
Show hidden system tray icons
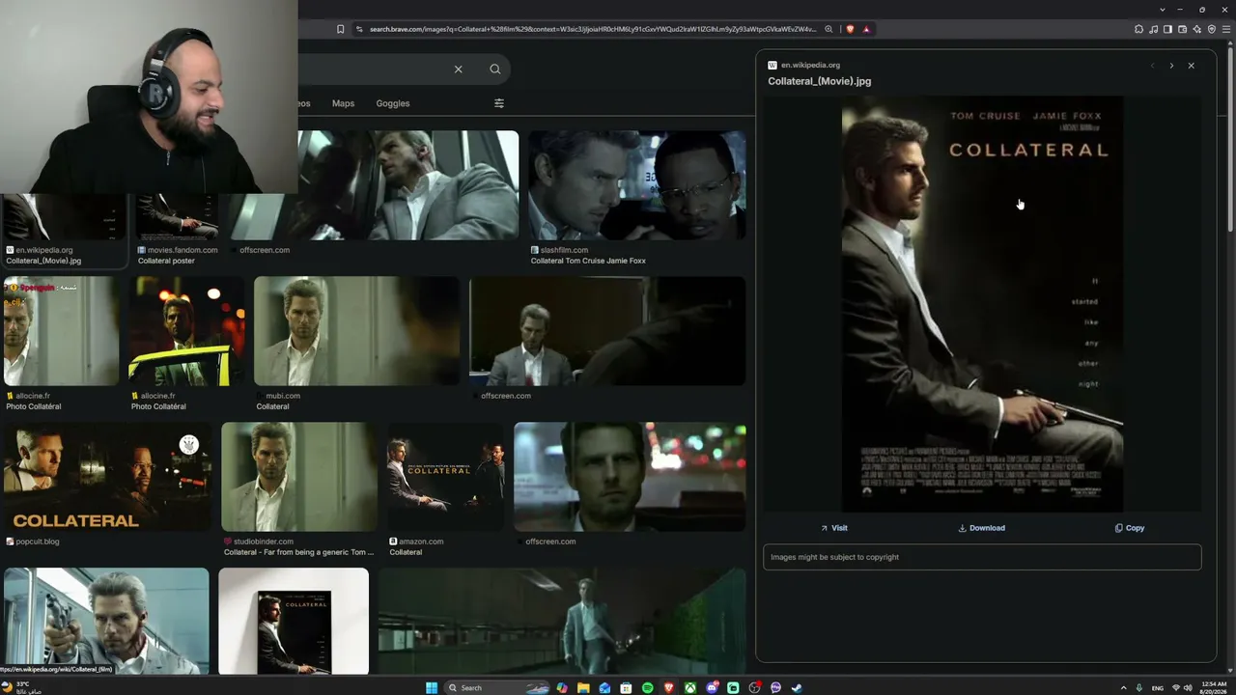click(1123, 687)
